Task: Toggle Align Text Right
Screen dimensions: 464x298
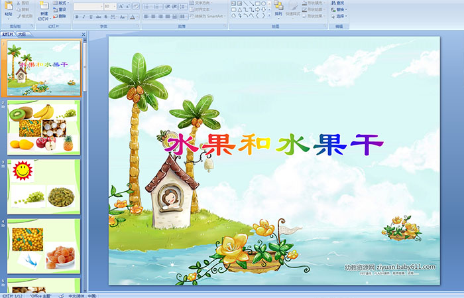Action: tap(160, 17)
